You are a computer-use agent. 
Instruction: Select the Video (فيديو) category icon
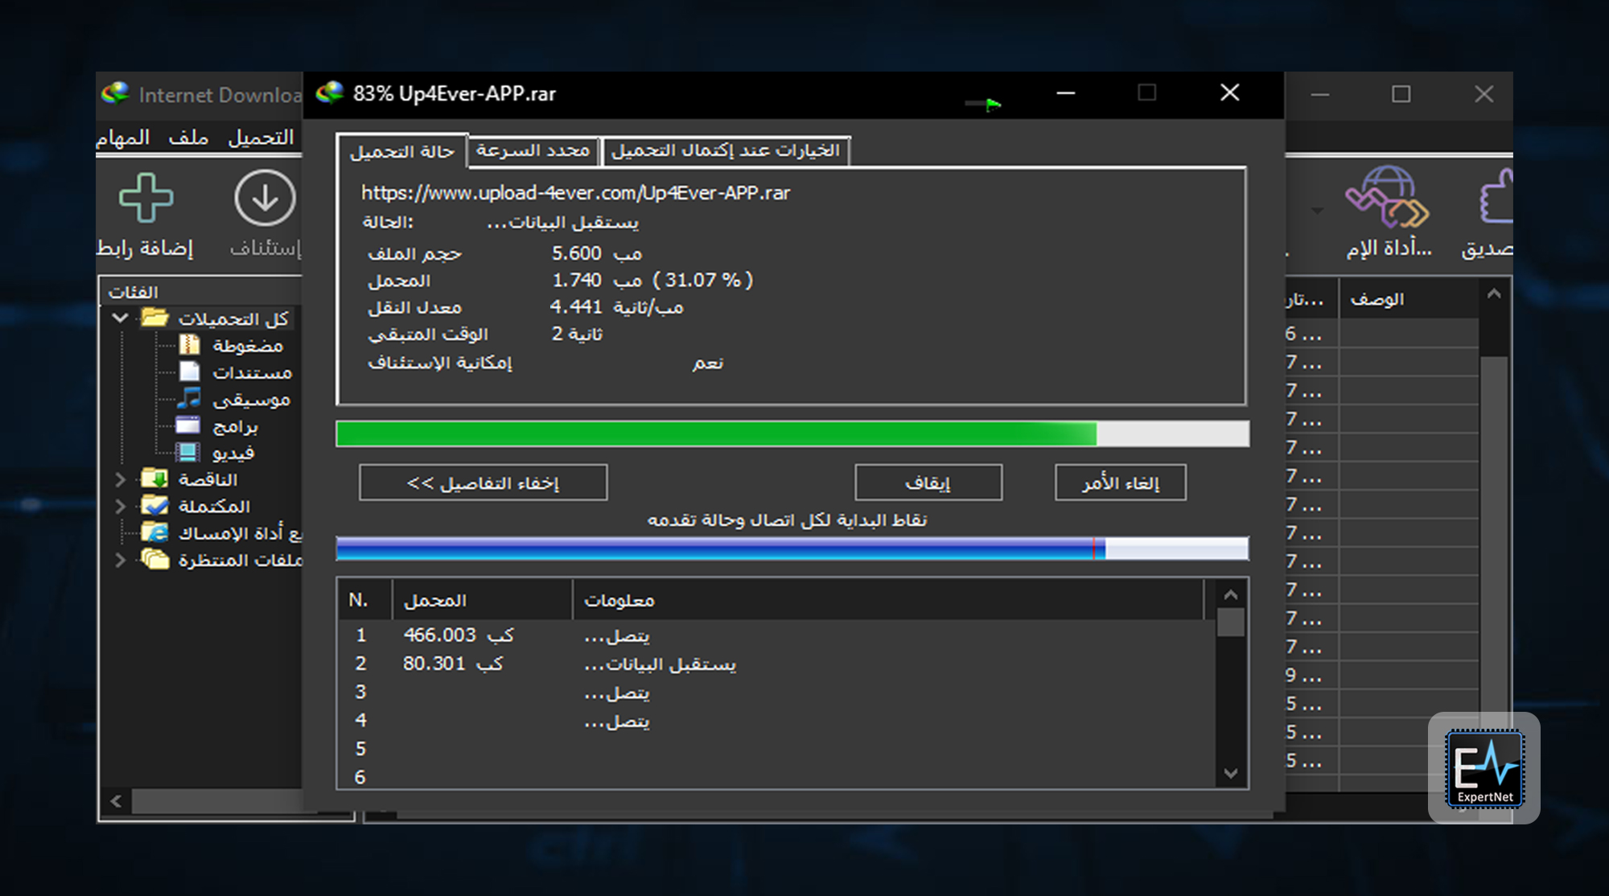(x=188, y=453)
